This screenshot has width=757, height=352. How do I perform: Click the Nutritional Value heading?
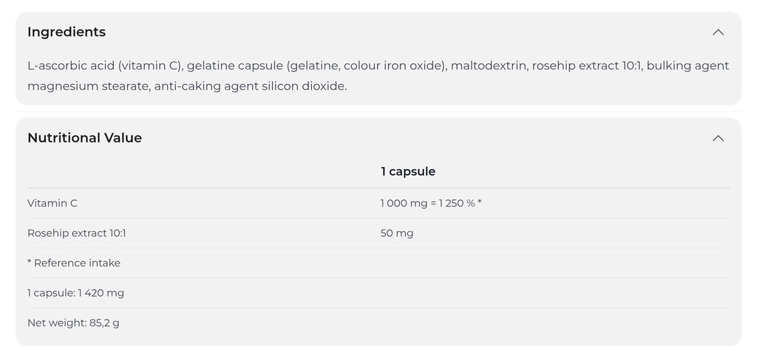click(84, 138)
